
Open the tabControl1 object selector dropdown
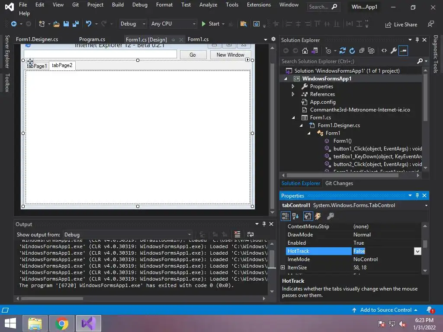(426, 205)
